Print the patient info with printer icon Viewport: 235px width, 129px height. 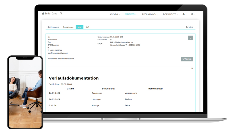pyautogui.click(x=190, y=38)
